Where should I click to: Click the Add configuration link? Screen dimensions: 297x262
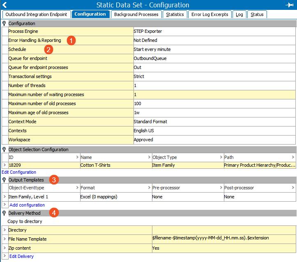coord(27,205)
